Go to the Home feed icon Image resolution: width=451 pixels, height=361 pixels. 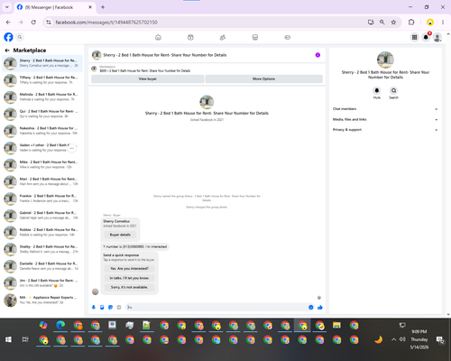[x=158, y=37]
